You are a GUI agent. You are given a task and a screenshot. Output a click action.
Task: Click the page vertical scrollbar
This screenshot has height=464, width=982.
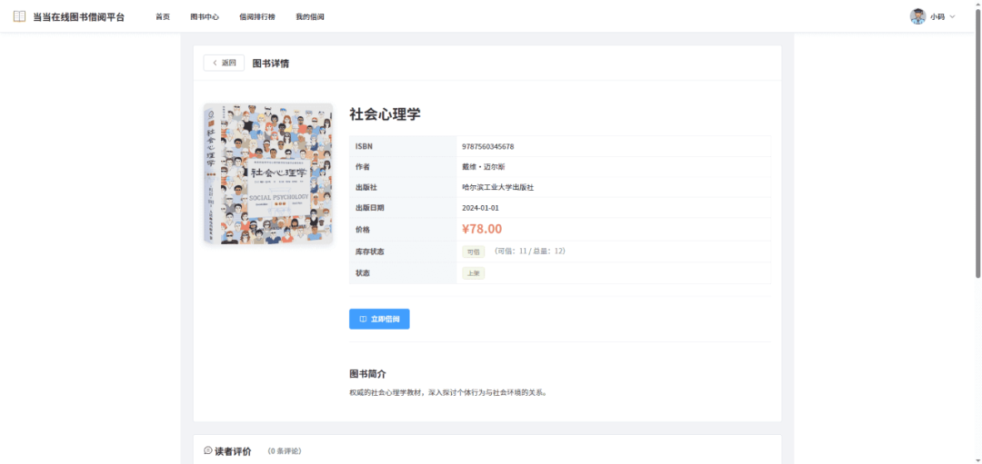(x=978, y=143)
